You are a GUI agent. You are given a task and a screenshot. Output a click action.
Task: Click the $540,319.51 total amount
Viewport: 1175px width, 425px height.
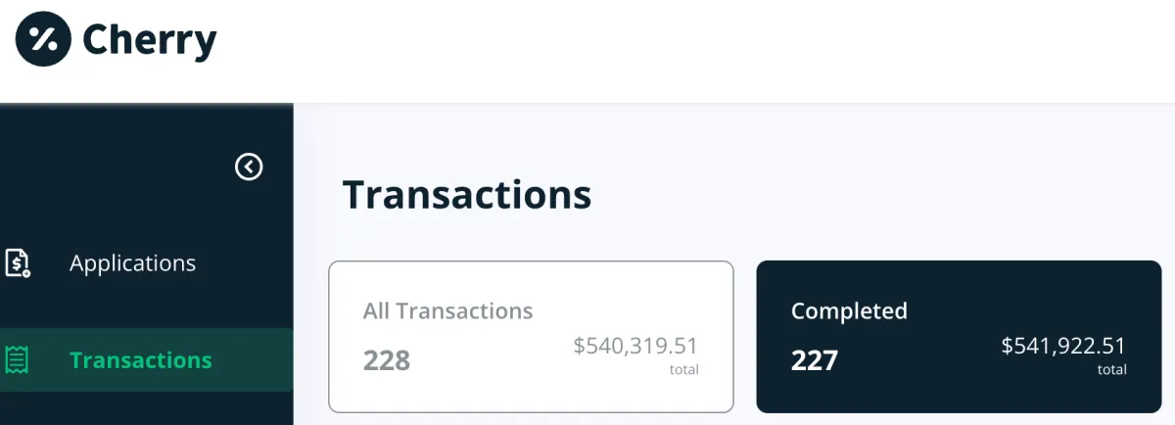[x=635, y=346]
